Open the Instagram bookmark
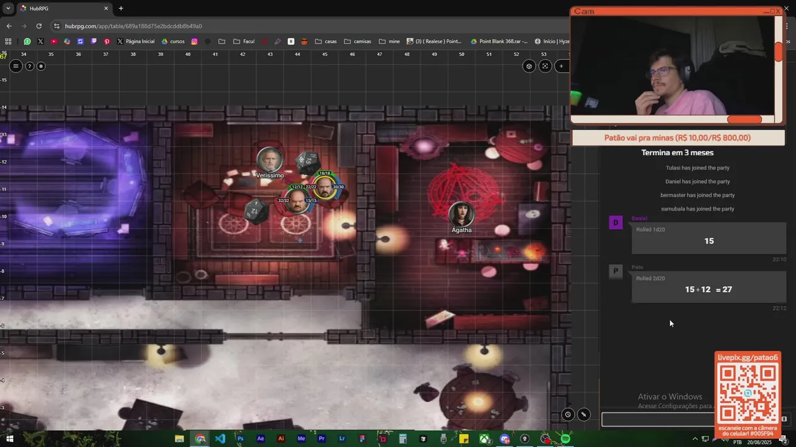 pos(194,42)
